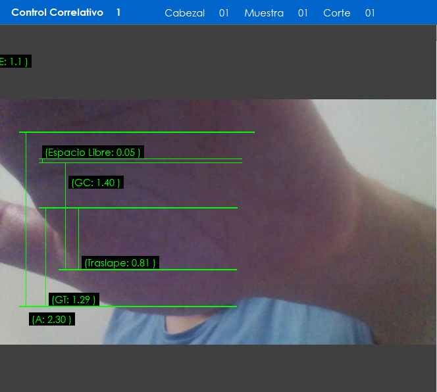437x392 pixels.
Task: Click the Corte label in header
Action: click(336, 13)
